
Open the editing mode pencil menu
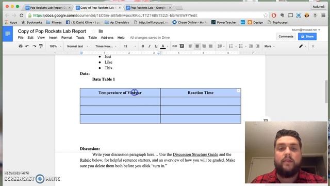(303, 46)
